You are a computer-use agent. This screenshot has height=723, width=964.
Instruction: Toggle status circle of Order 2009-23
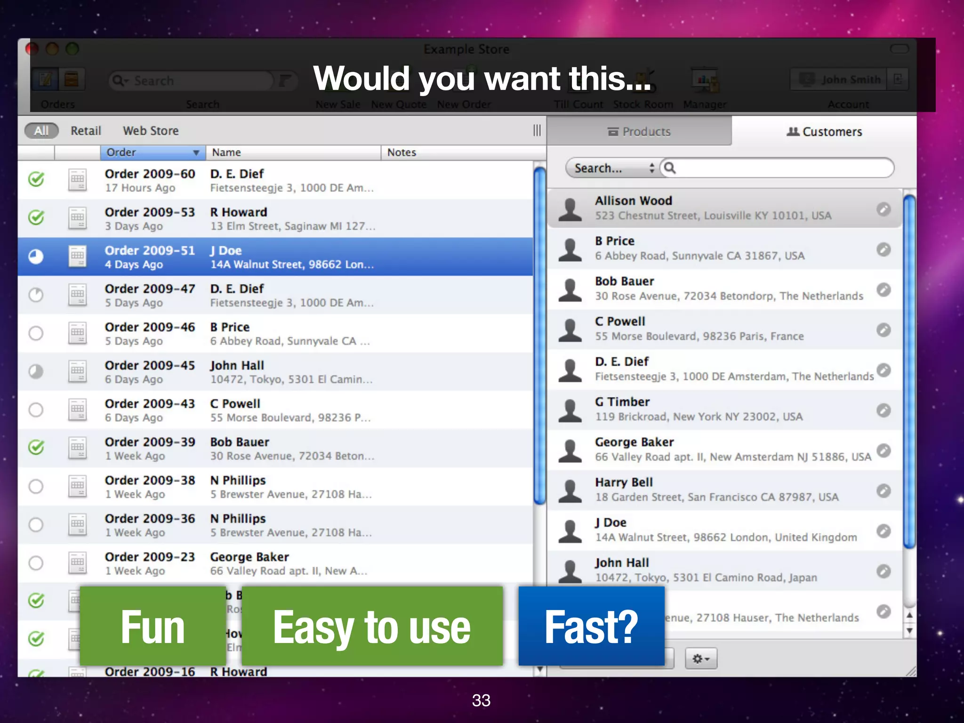click(x=36, y=563)
